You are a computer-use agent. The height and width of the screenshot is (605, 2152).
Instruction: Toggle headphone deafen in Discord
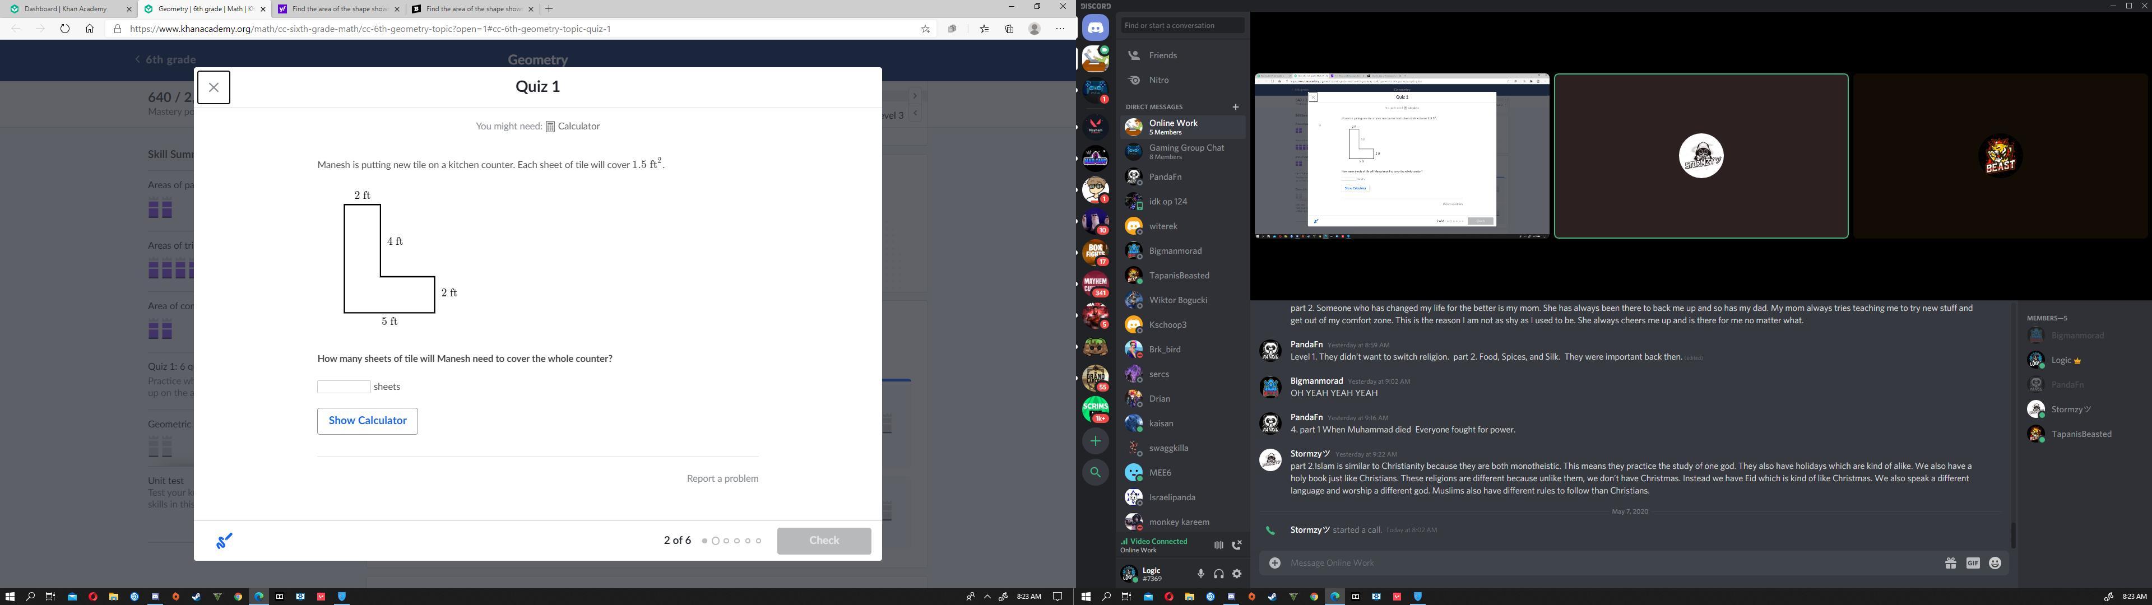(x=1219, y=573)
